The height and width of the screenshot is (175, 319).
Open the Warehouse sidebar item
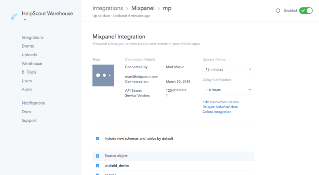point(32,63)
